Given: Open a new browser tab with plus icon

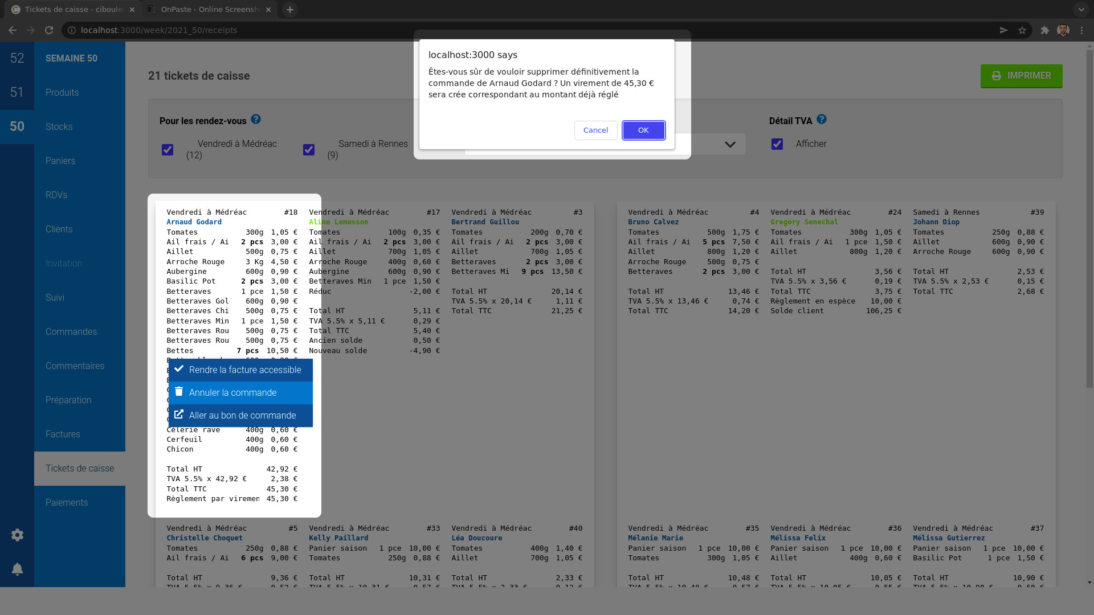Looking at the screenshot, I should (x=290, y=10).
